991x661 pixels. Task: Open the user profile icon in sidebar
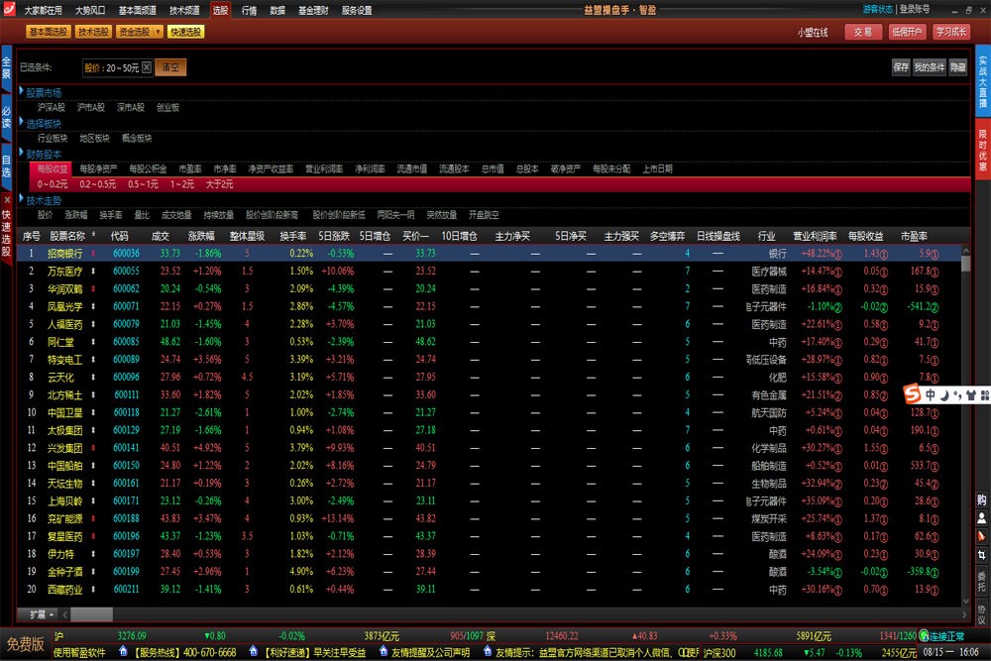(x=981, y=518)
